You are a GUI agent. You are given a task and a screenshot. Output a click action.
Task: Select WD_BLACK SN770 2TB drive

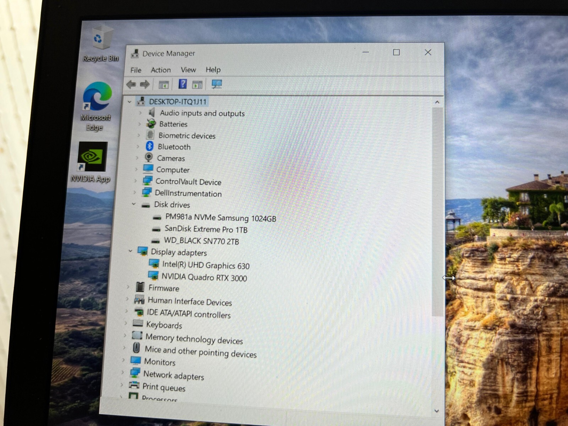pyautogui.click(x=201, y=241)
